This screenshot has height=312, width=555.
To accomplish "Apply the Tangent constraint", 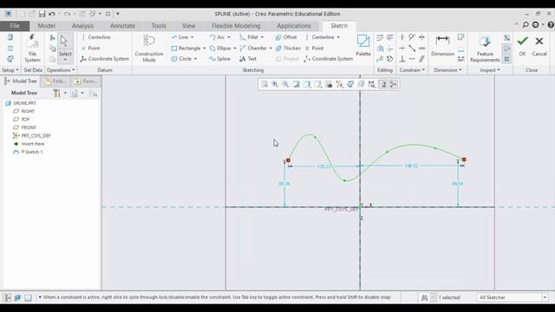I will [412, 37].
